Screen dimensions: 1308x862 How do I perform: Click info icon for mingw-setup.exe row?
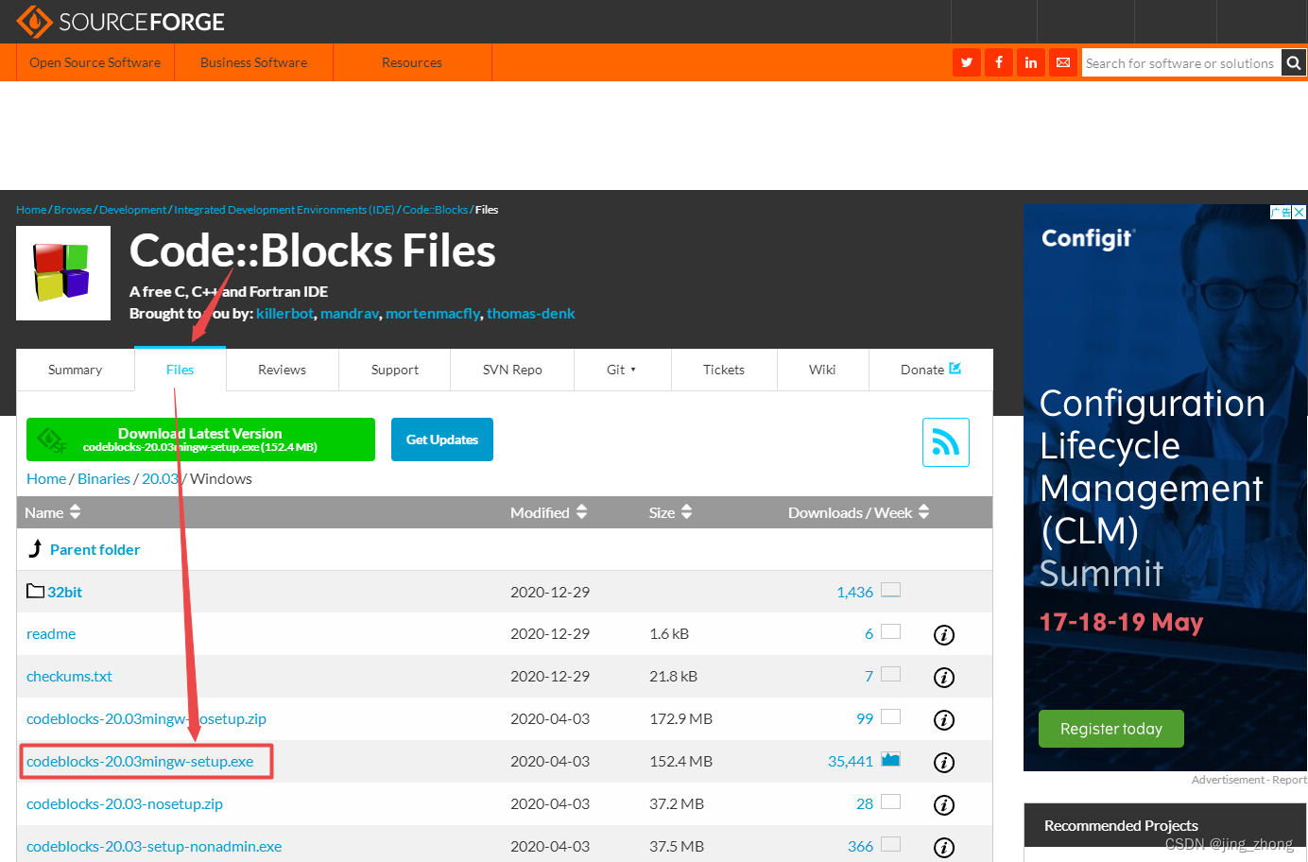(944, 763)
